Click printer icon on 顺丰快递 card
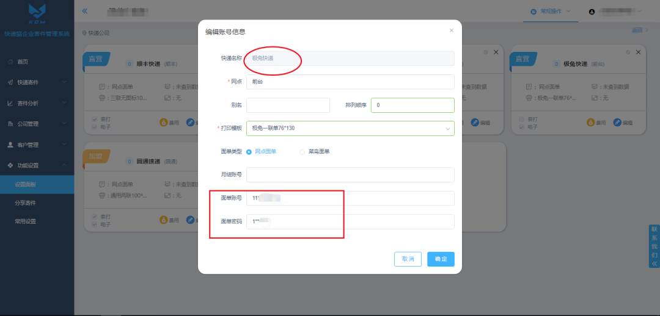 point(101,98)
